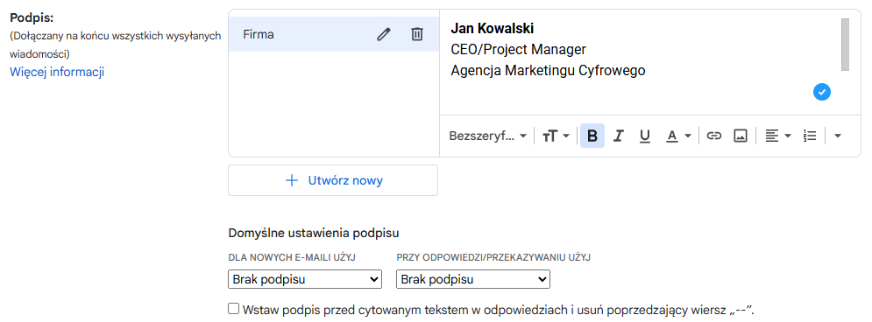The height and width of the screenshot is (322, 872).
Task: Toggle underline formatting in signature toolbar
Action: point(644,136)
